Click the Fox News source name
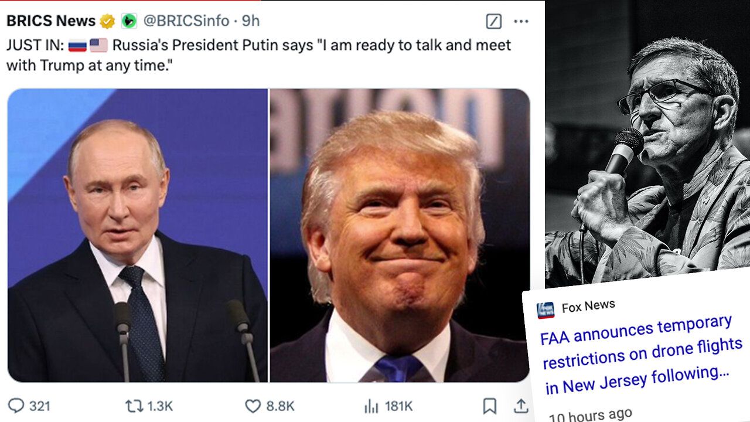The image size is (750, 422). point(588,307)
